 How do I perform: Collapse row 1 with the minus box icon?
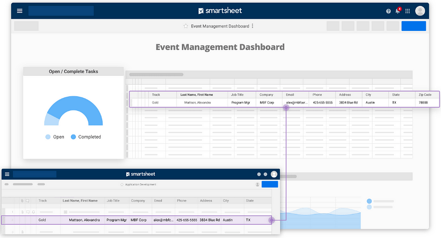click(65, 212)
